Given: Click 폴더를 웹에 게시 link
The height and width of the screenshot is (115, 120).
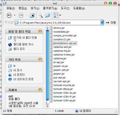Looking at the screenshot, I should click(x=23, y=44).
